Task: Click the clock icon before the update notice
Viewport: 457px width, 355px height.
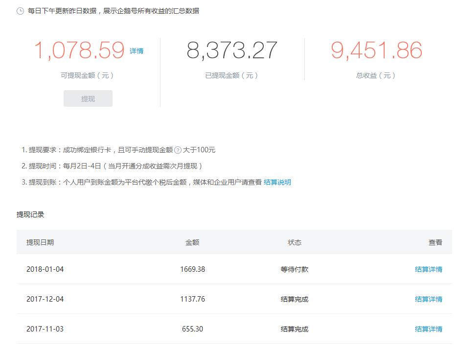Action: [x=19, y=9]
